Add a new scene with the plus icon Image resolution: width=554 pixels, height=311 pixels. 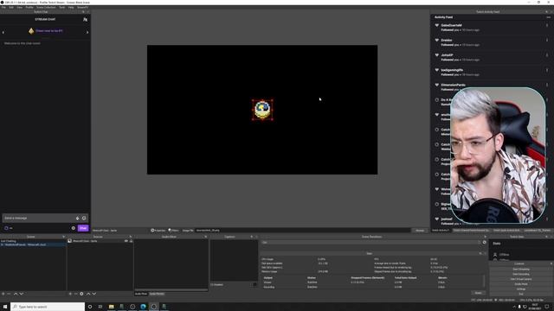tap(3, 294)
